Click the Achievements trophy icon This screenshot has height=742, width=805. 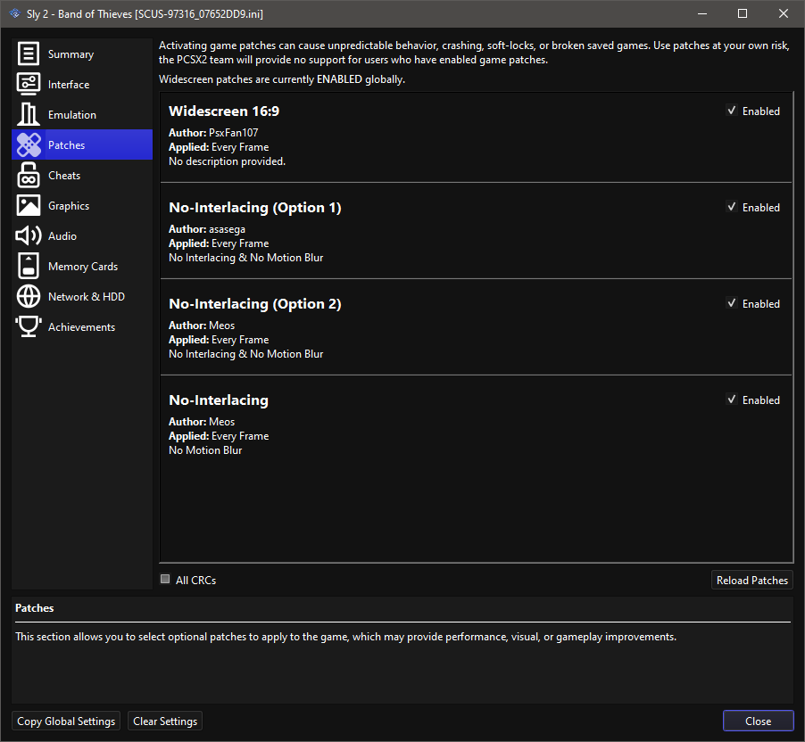coord(29,326)
